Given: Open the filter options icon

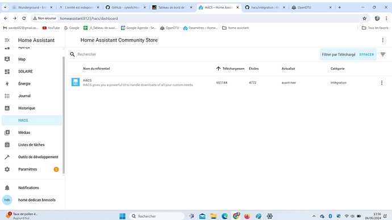Looking at the screenshot, I should (383, 54).
